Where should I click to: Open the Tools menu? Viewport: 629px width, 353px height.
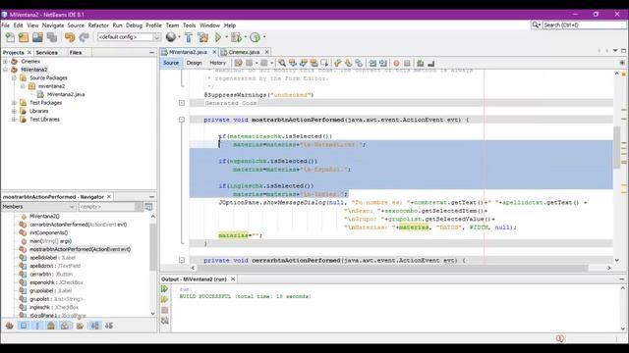pos(189,25)
